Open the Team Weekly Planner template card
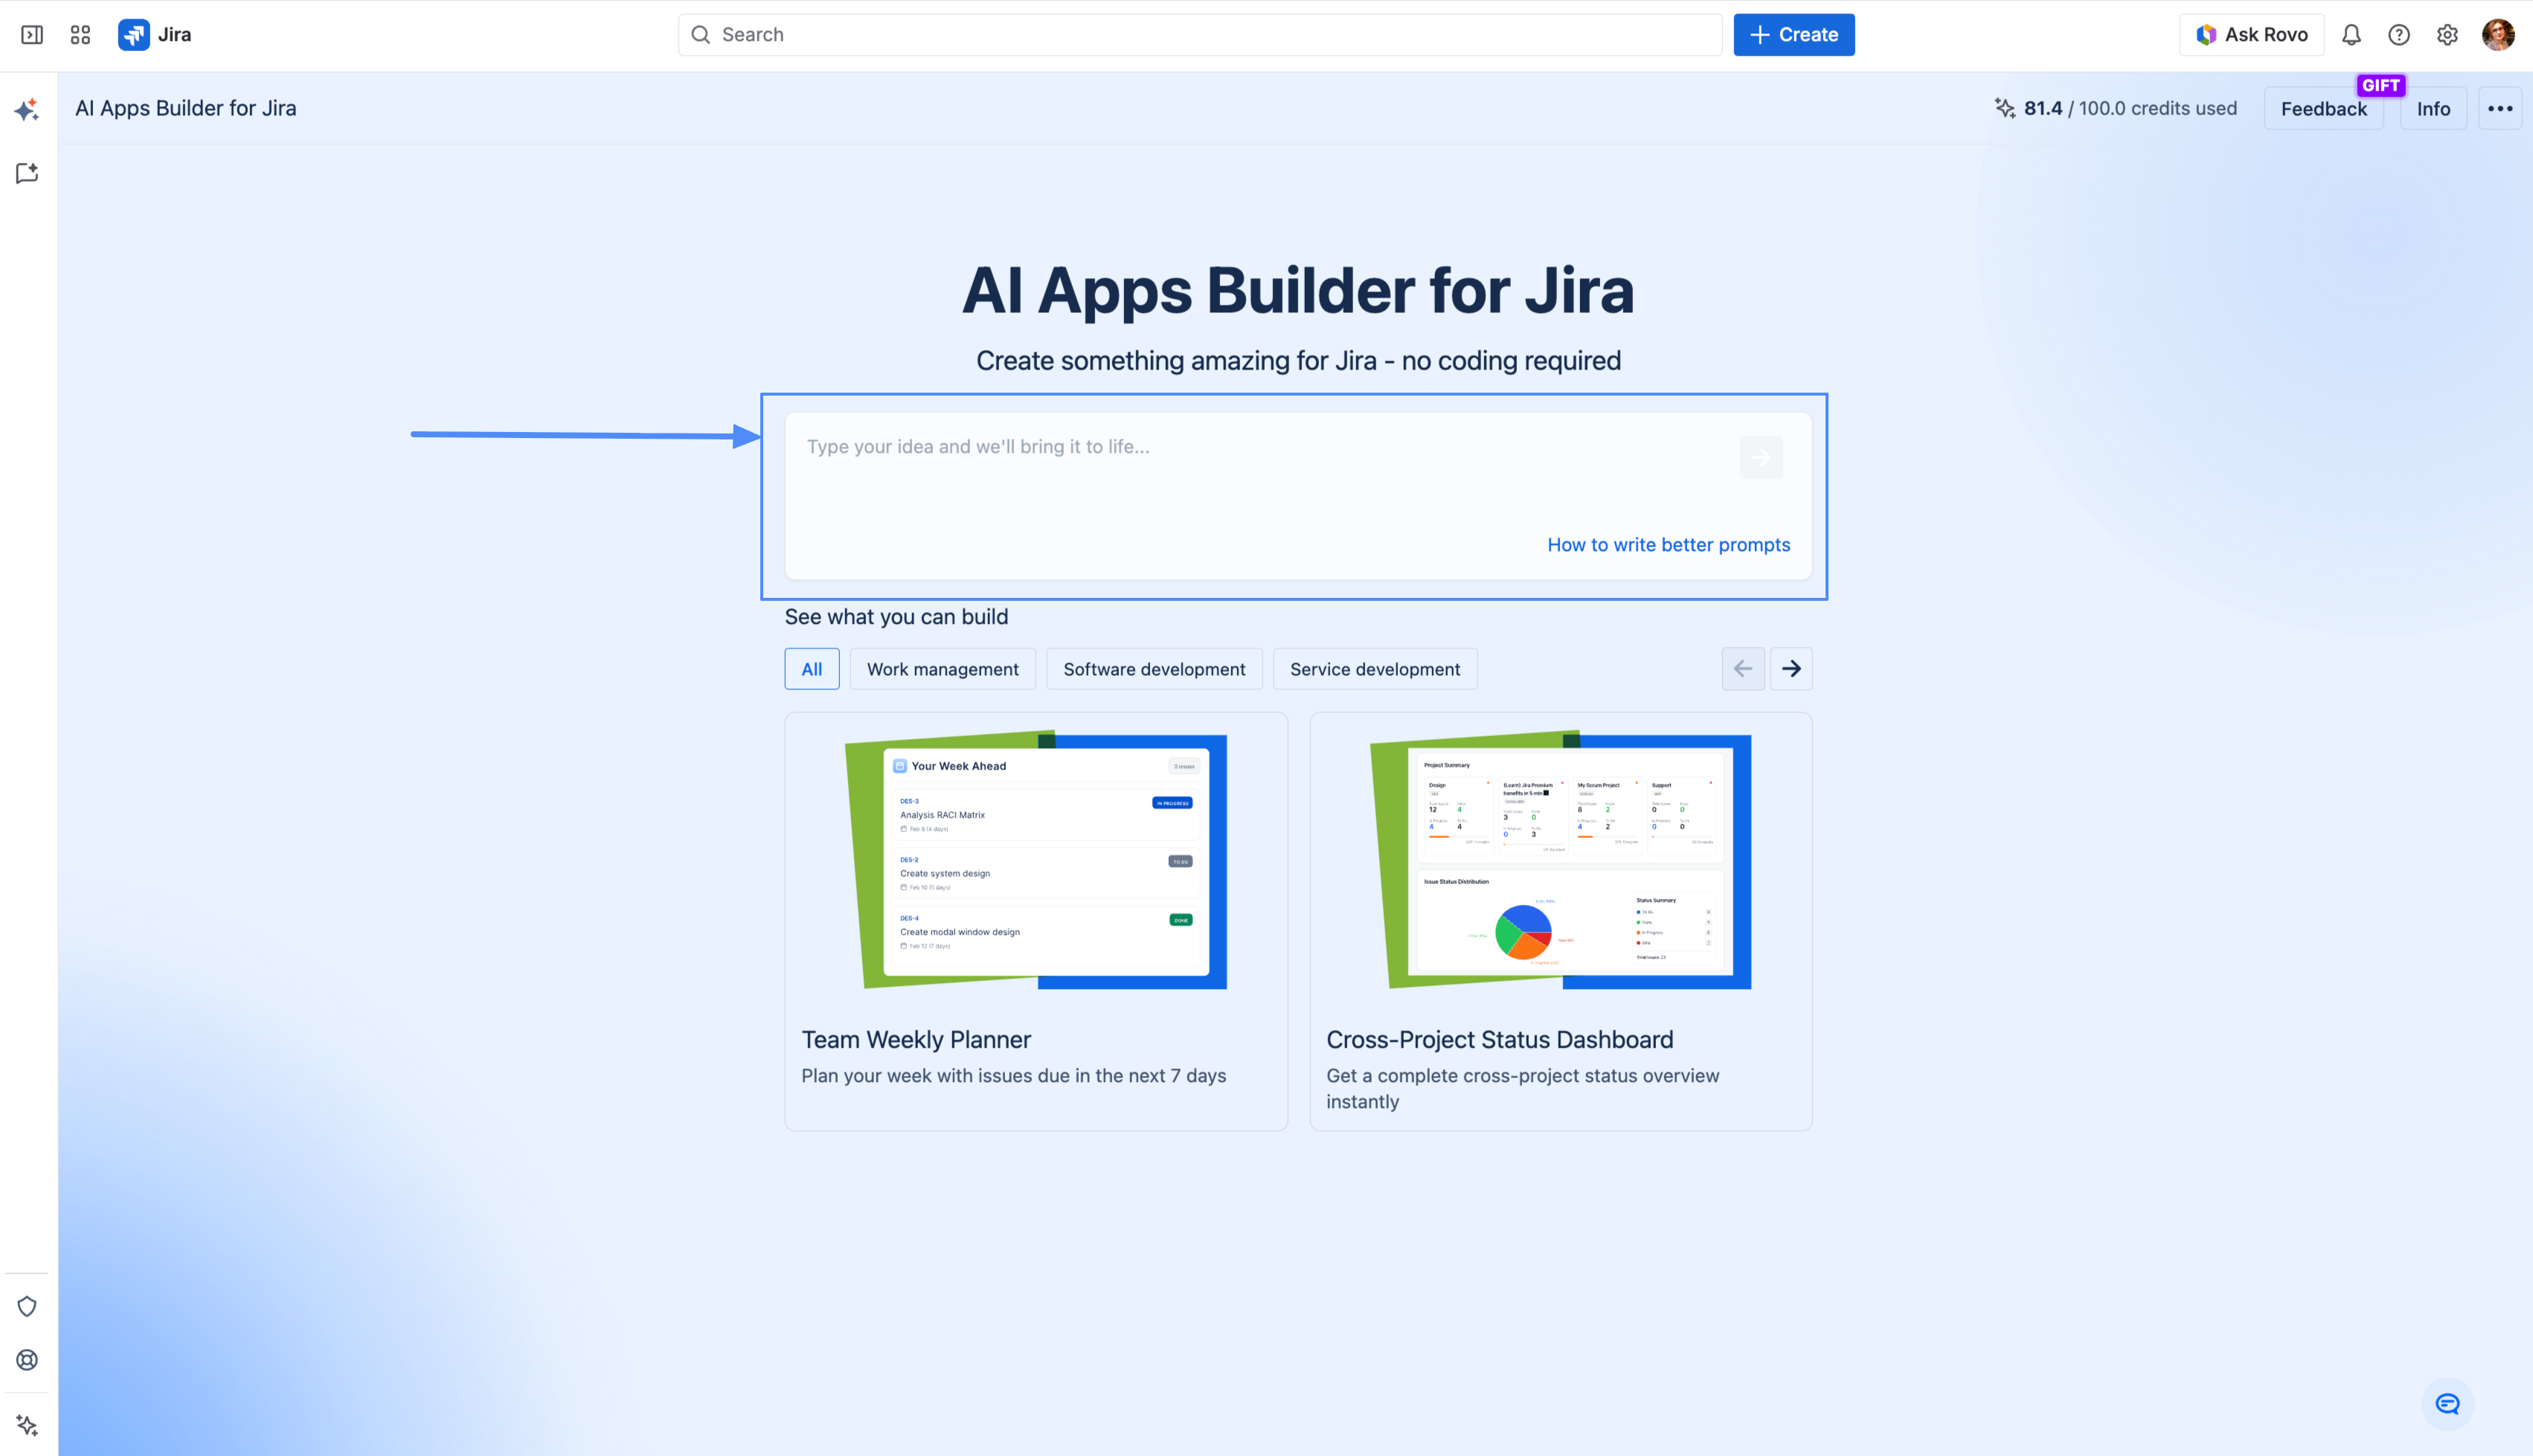2533x1456 pixels. coord(1036,921)
